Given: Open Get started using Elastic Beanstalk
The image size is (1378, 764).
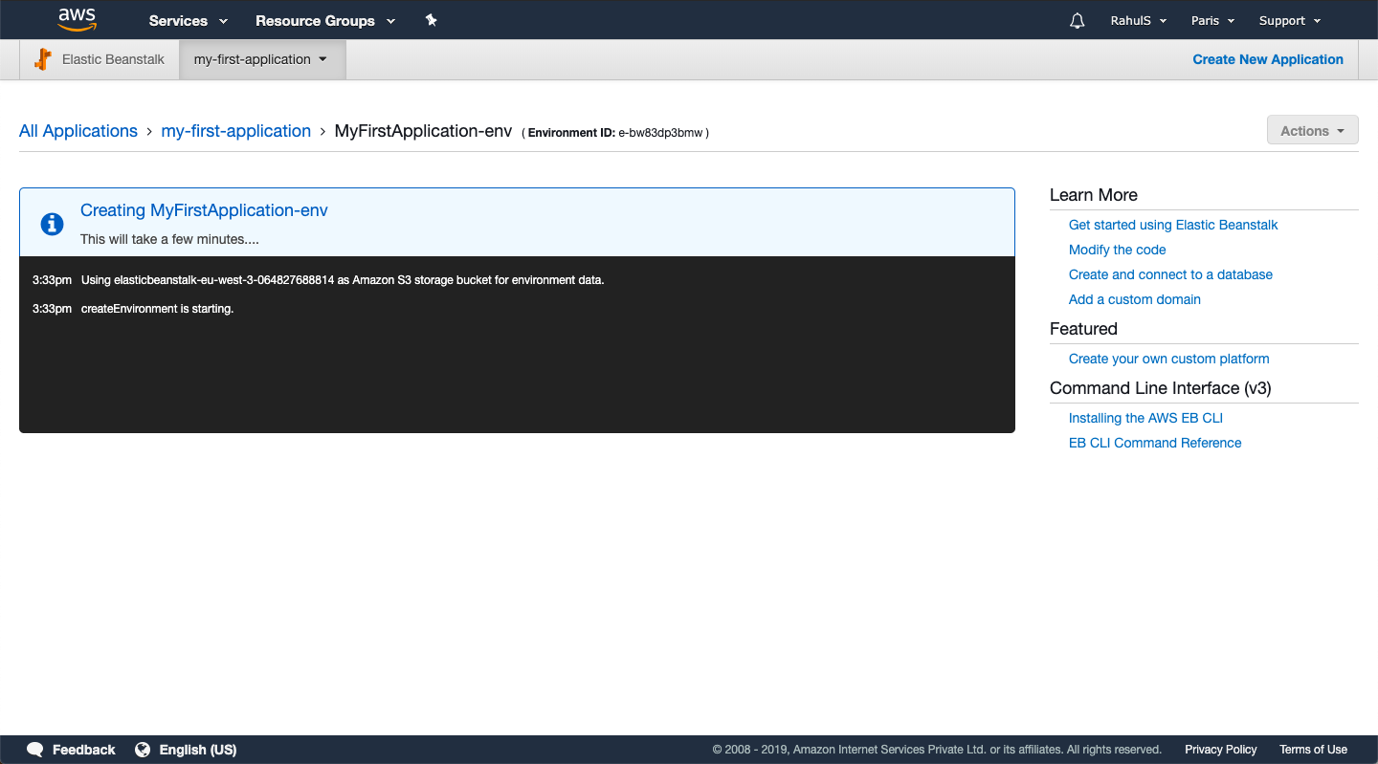Looking at the screenshot, I should 1173,225.
